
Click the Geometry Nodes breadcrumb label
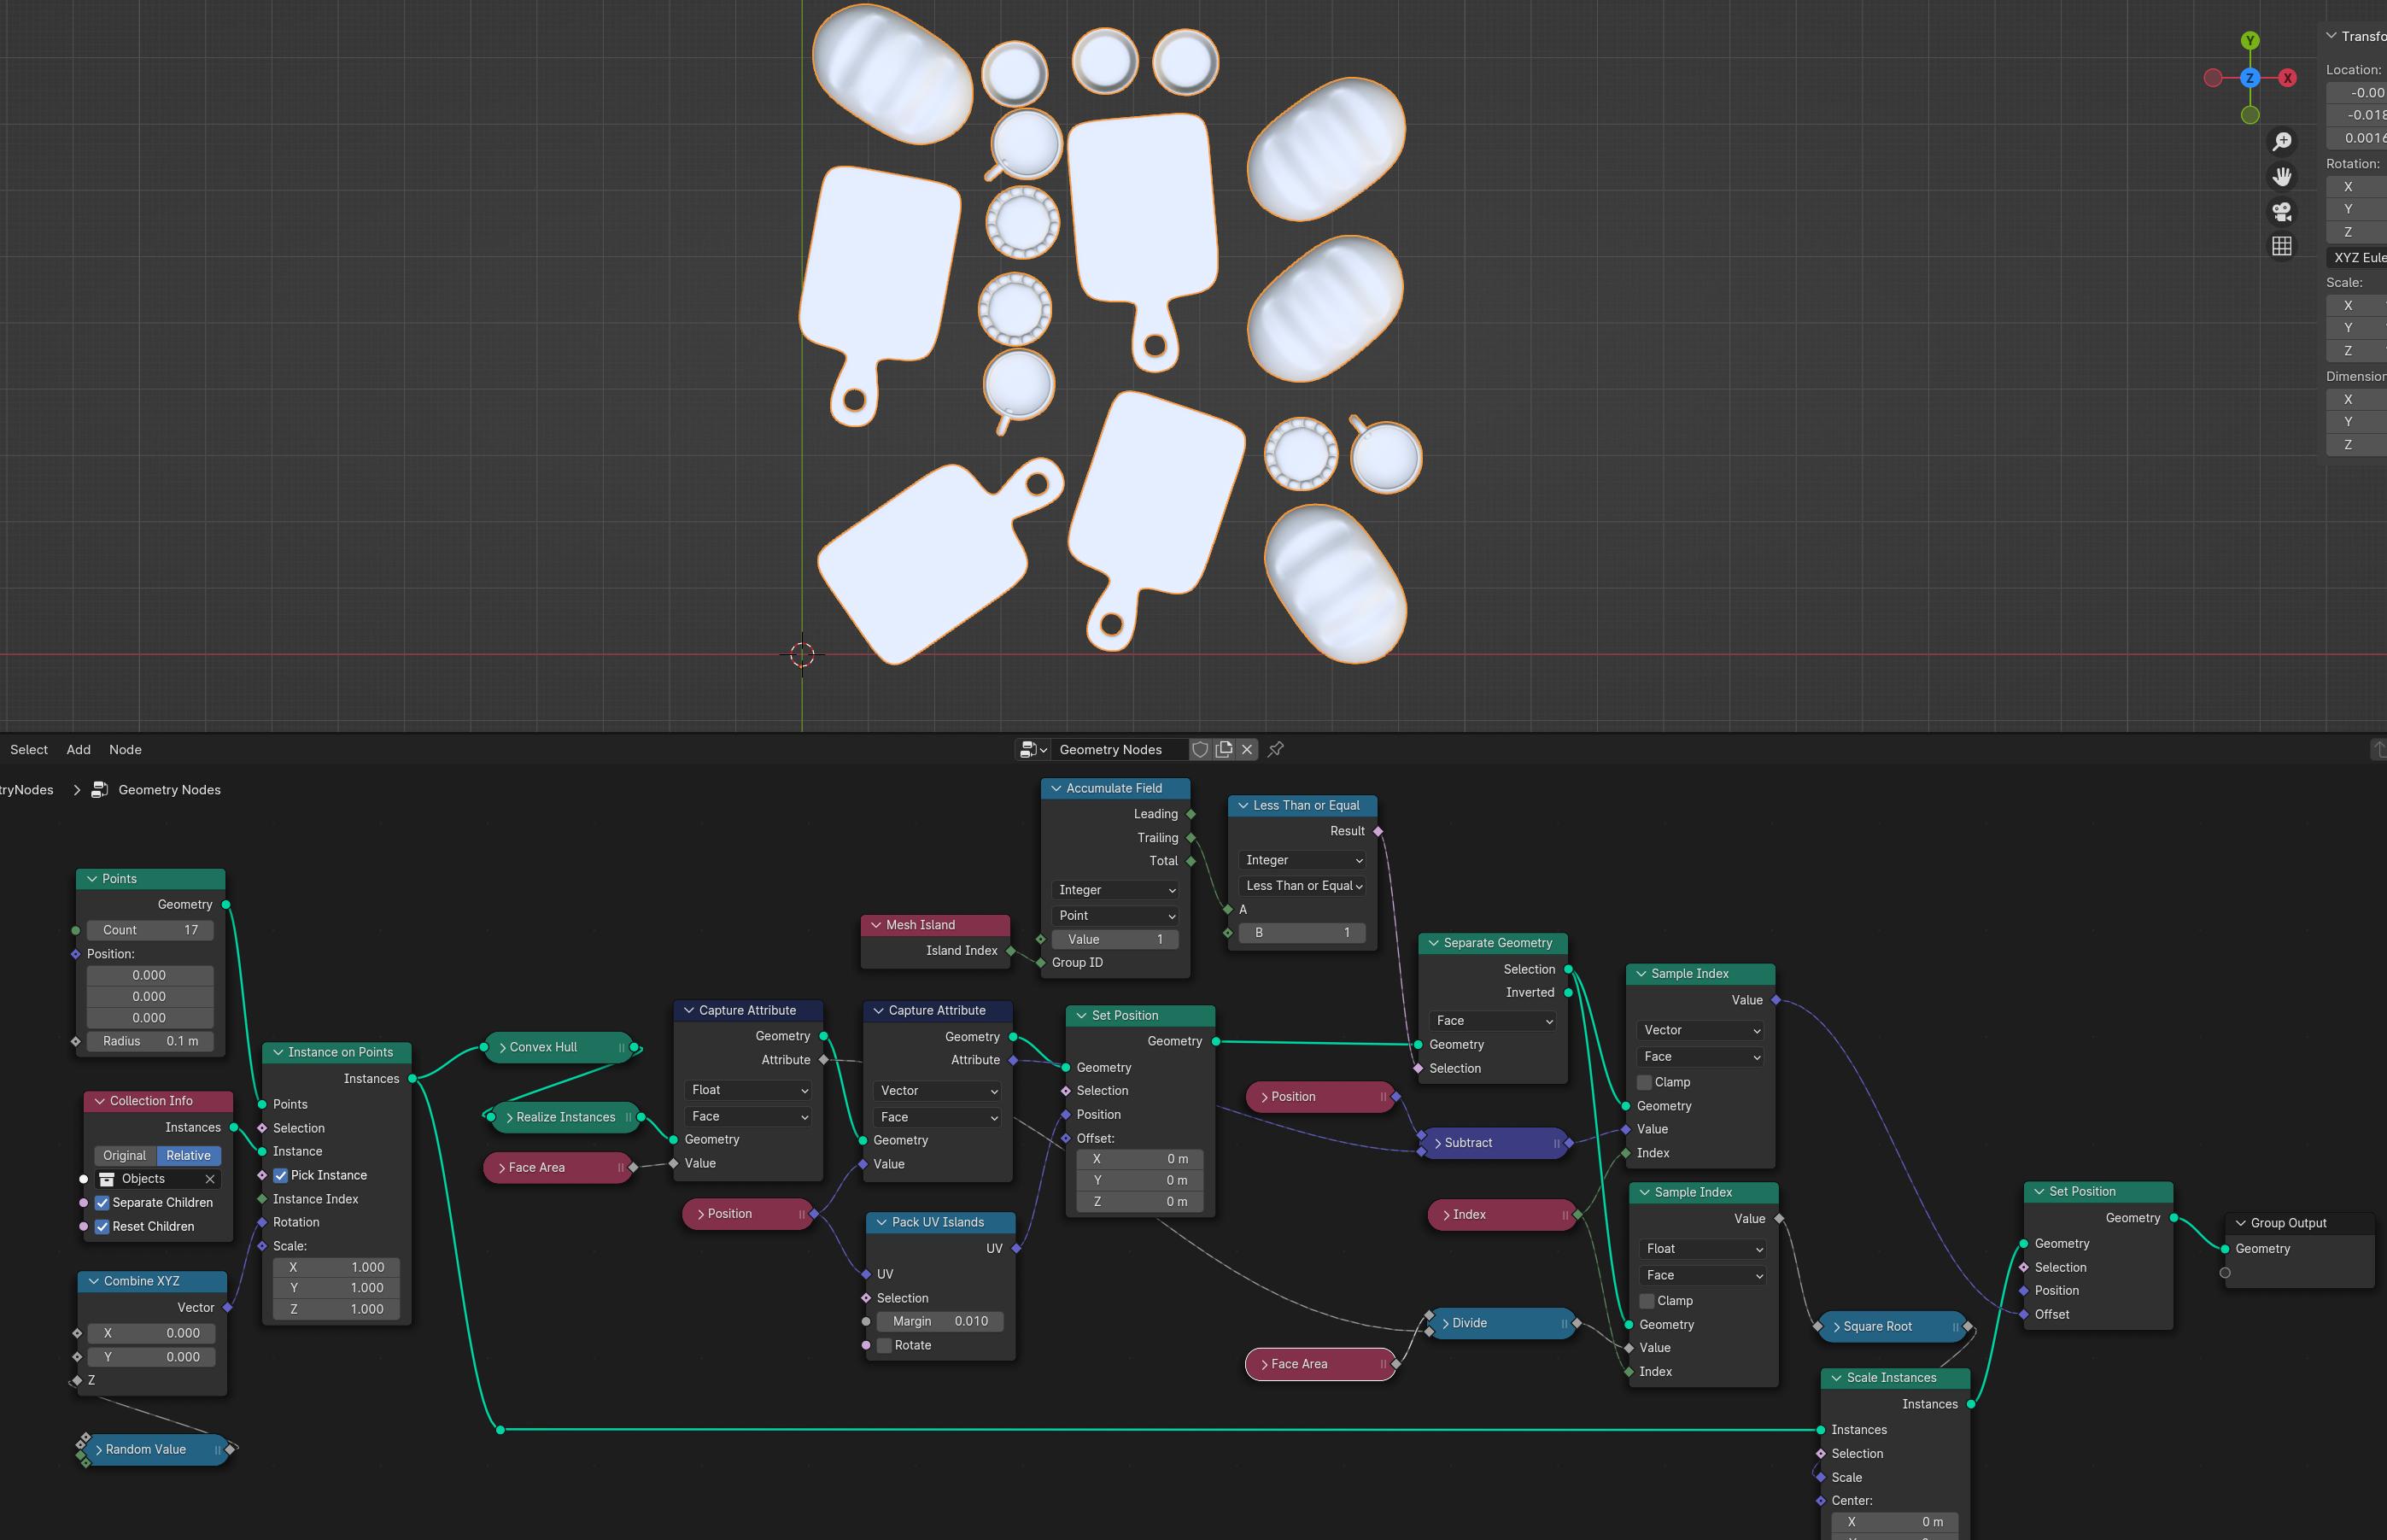click(170, 790)
